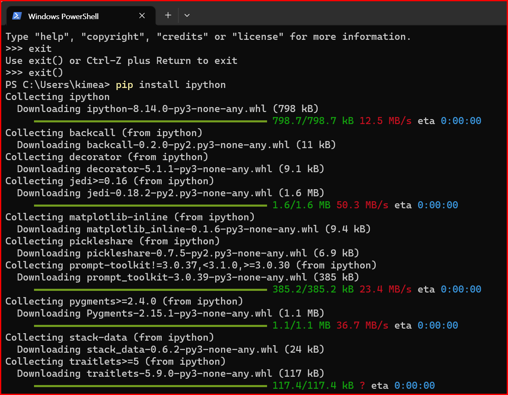The height and width of the screenshot is (395, 508).
Task: Click the Python help/copyright info line
Action: coord(208,37)
